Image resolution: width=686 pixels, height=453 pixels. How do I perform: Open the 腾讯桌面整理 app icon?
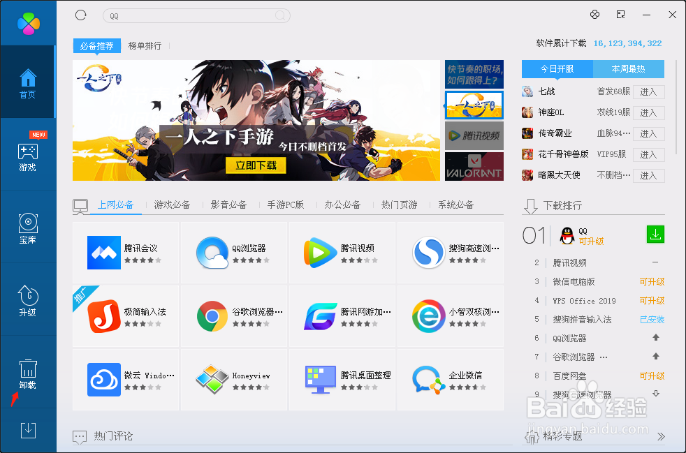pyautogui.click(x=320, y=380)
